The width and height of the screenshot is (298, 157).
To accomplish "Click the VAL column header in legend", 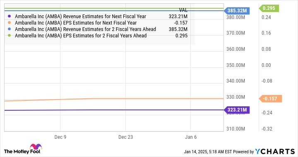I will pyautogui.click(x=183, y=10).
